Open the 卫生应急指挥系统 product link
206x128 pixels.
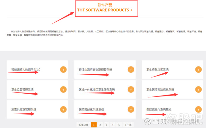click(x=158, y=70)
